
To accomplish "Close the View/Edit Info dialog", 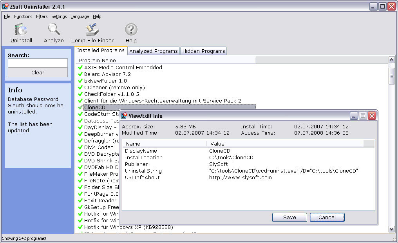I will 372,116.
